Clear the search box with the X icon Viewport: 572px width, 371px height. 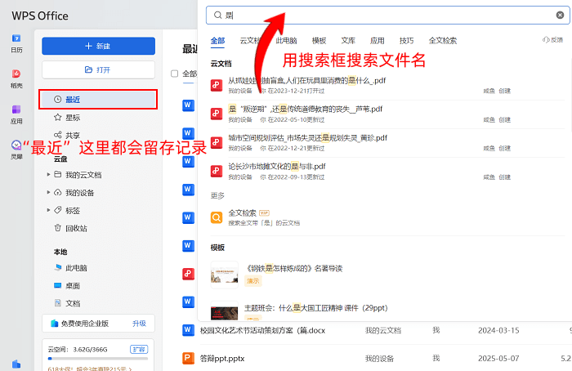tap(560, 15)
